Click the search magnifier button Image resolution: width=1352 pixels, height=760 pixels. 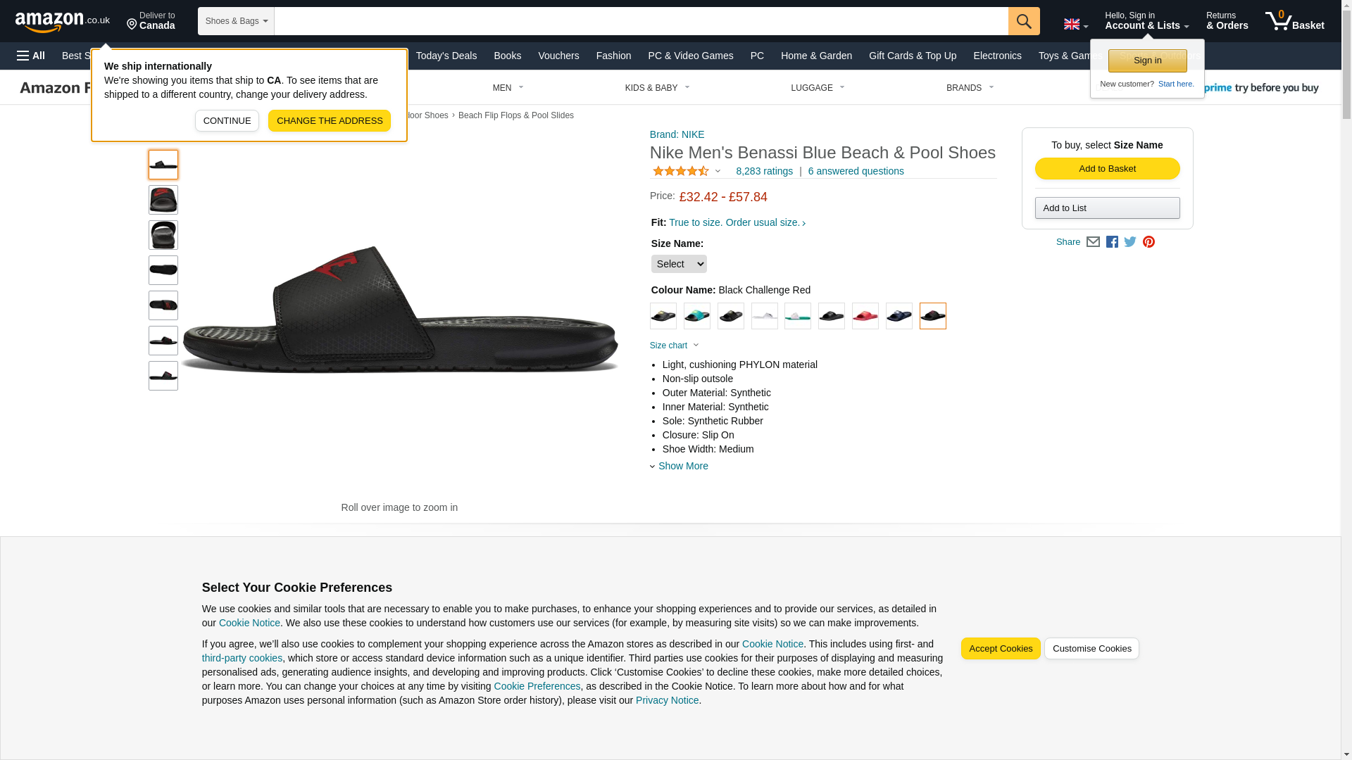point(1023,21)
